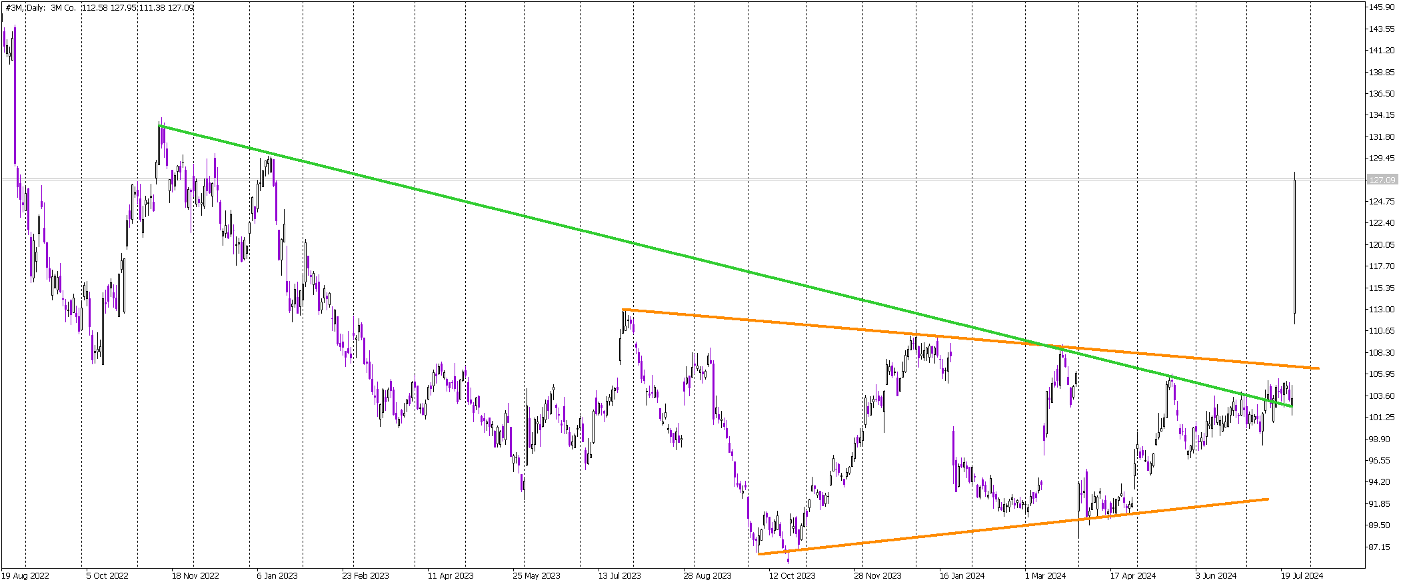Click the 1 Mar 2024 date label
Image resolution: width=1407 pixels, height=584 pixels.
(x=1045, y=575)
